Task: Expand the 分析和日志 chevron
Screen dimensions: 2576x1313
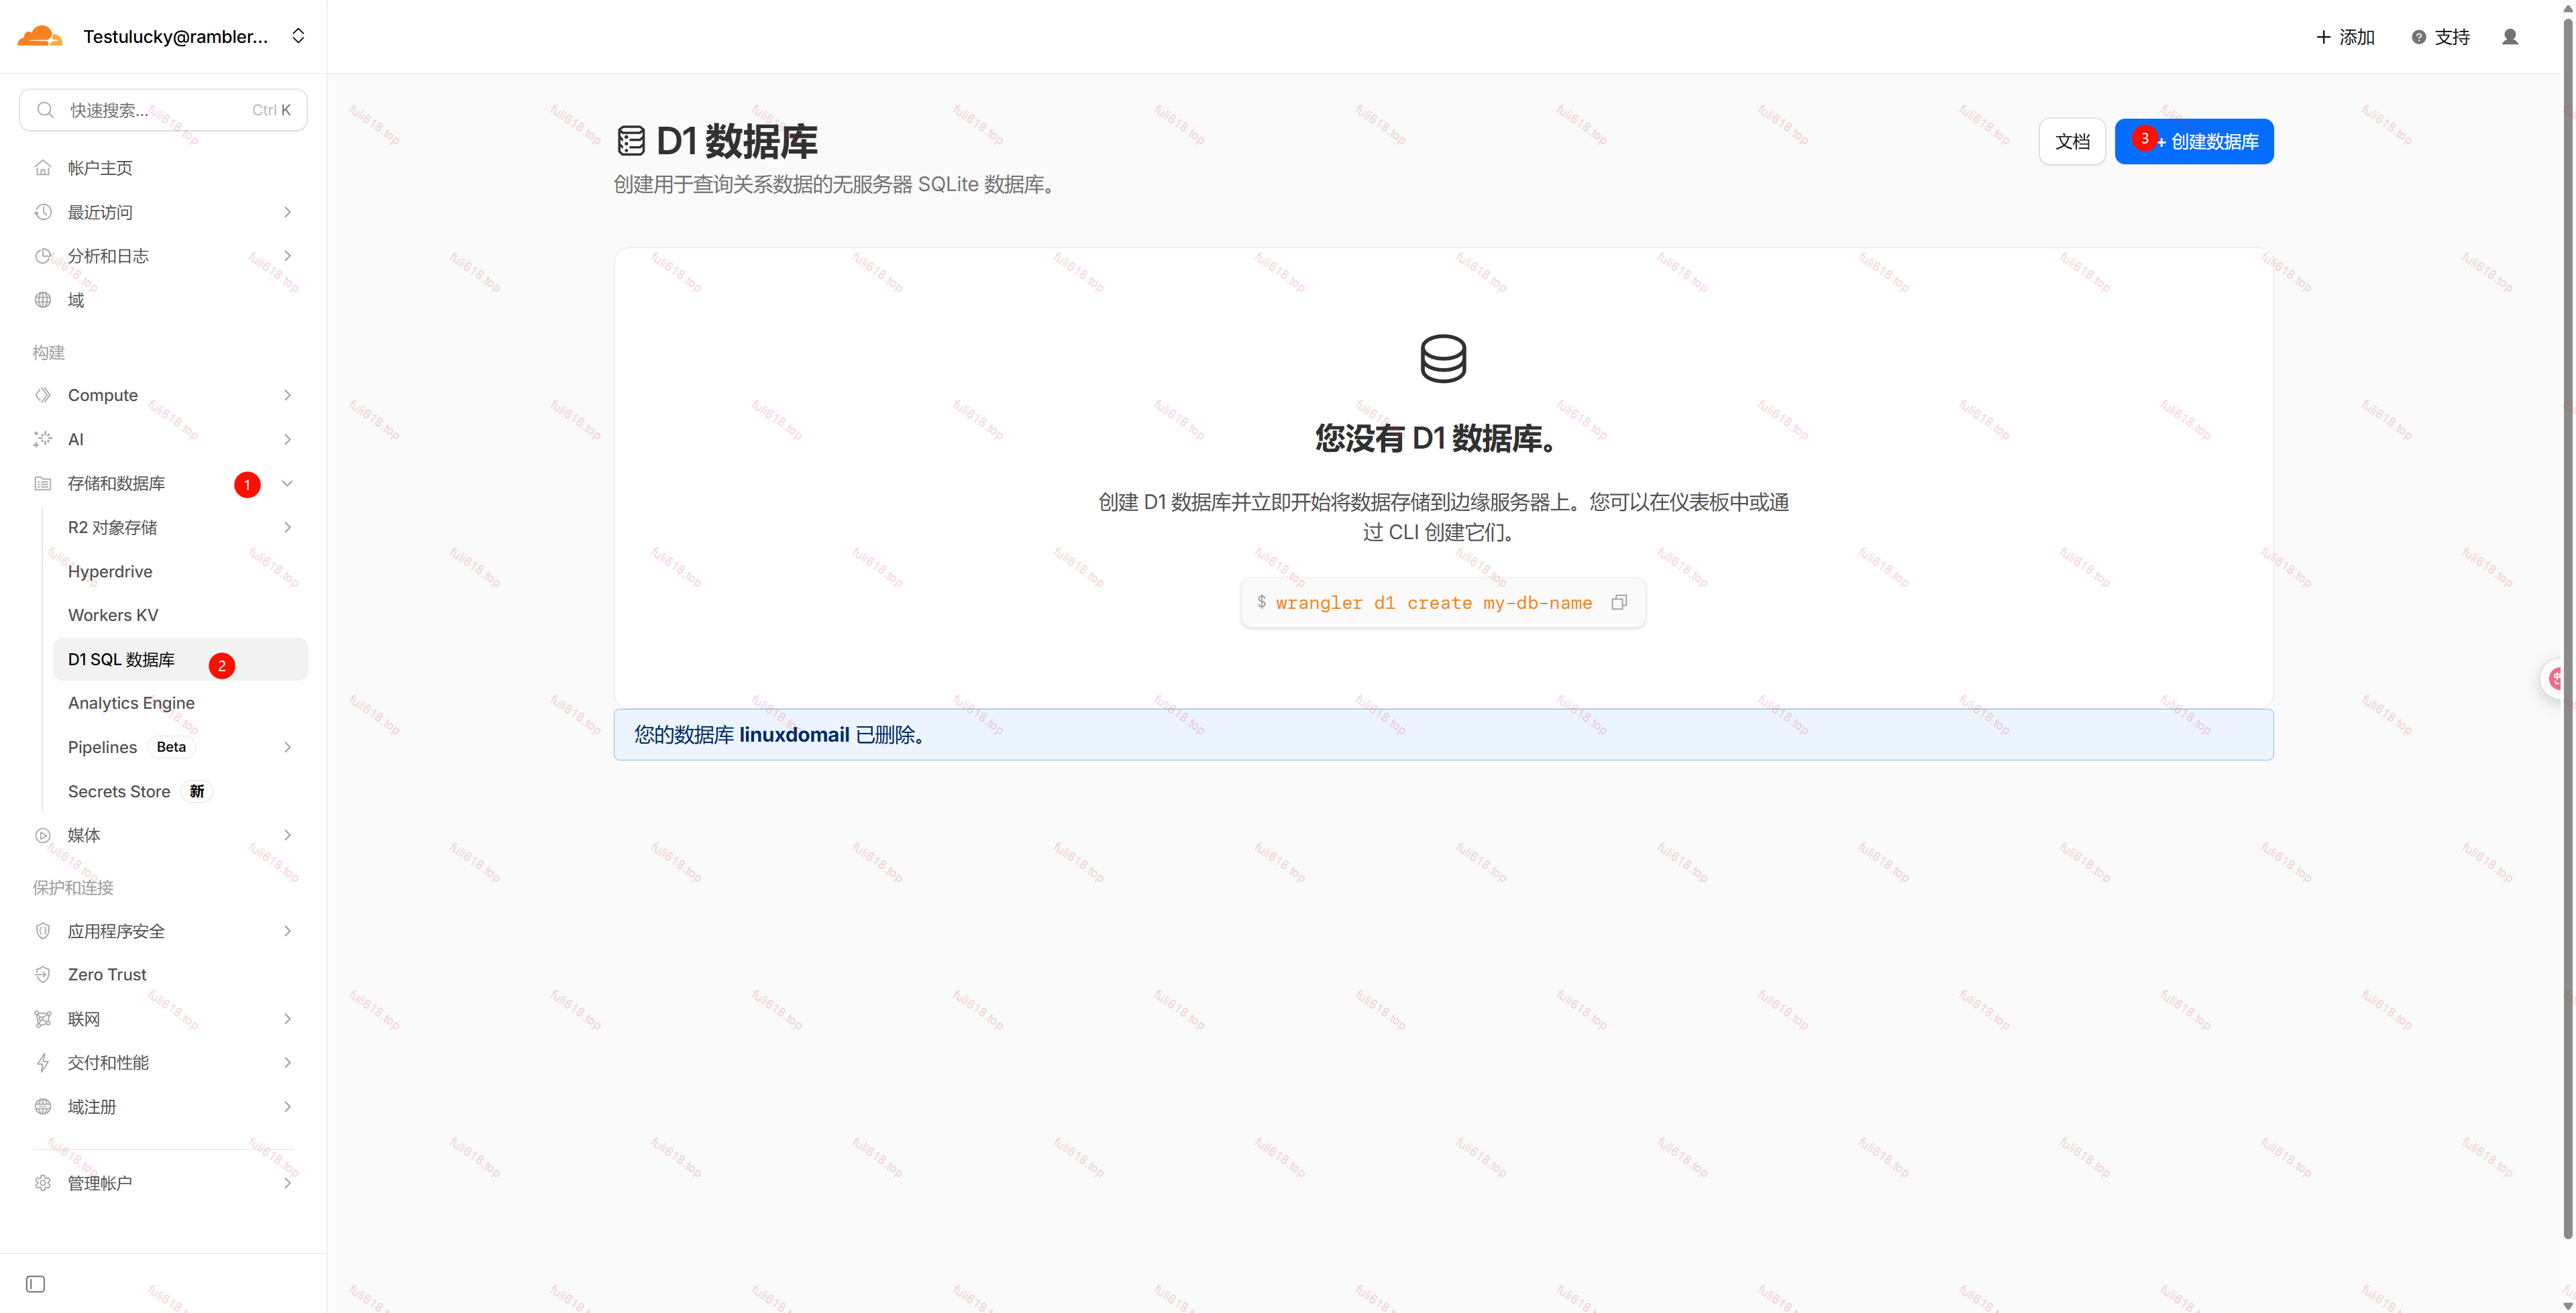Action: point(287,256)
